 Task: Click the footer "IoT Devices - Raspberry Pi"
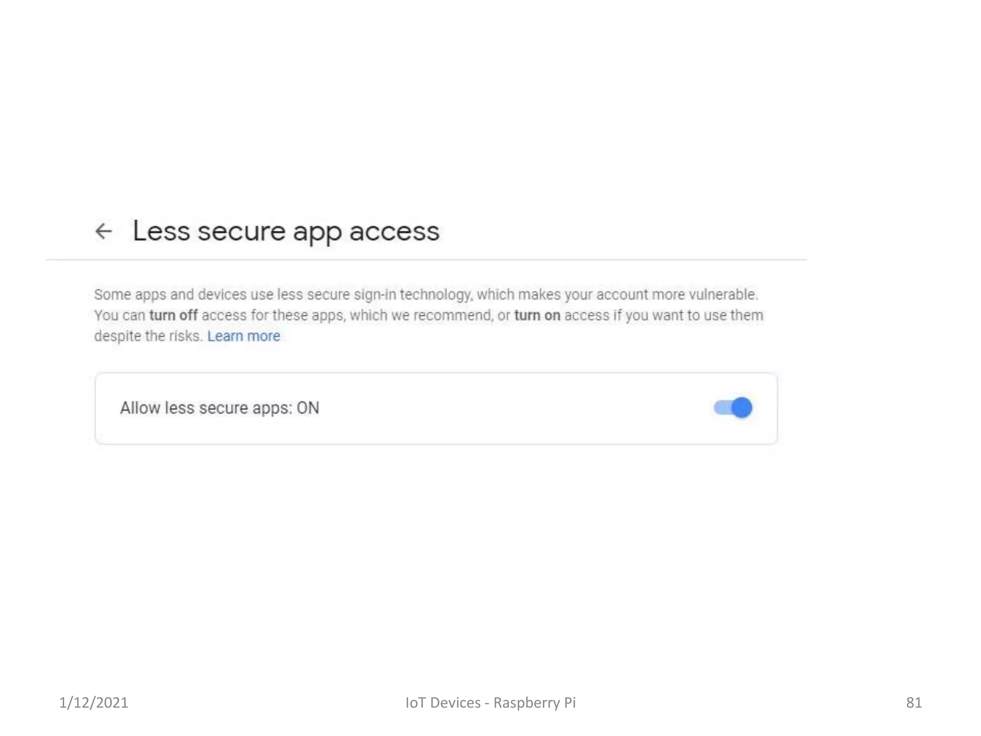coord(490,702)
